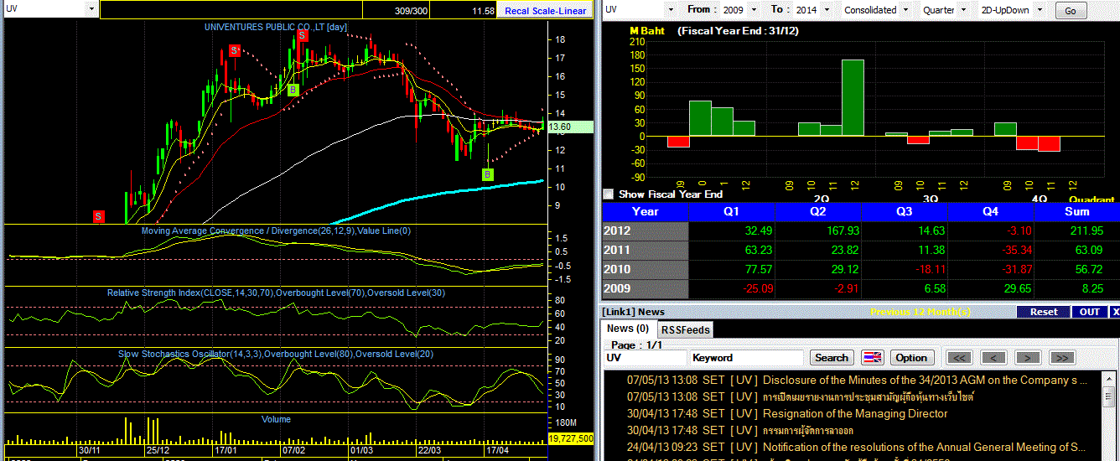Screen dimensions: 1120x461
Task: Open the chart symbol dropdown above price chart
Action: pyautogui.click(x=91, y=8)
